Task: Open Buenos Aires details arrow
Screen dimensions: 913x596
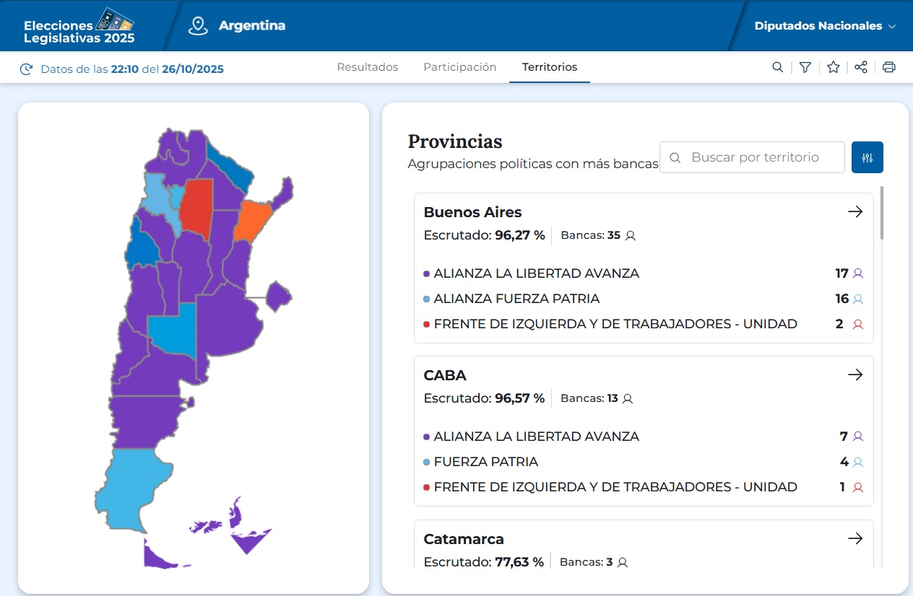Action: [x=855, y=211]
